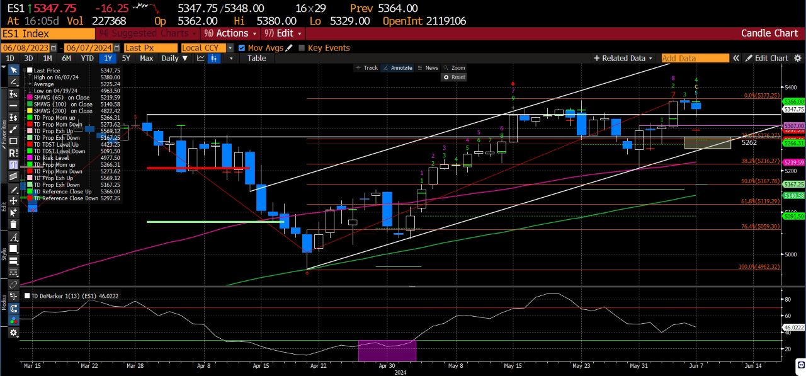Select the parallel channel drawing tool
The width and height of the screenshot is (806, 376).
[x=14, y=176]
